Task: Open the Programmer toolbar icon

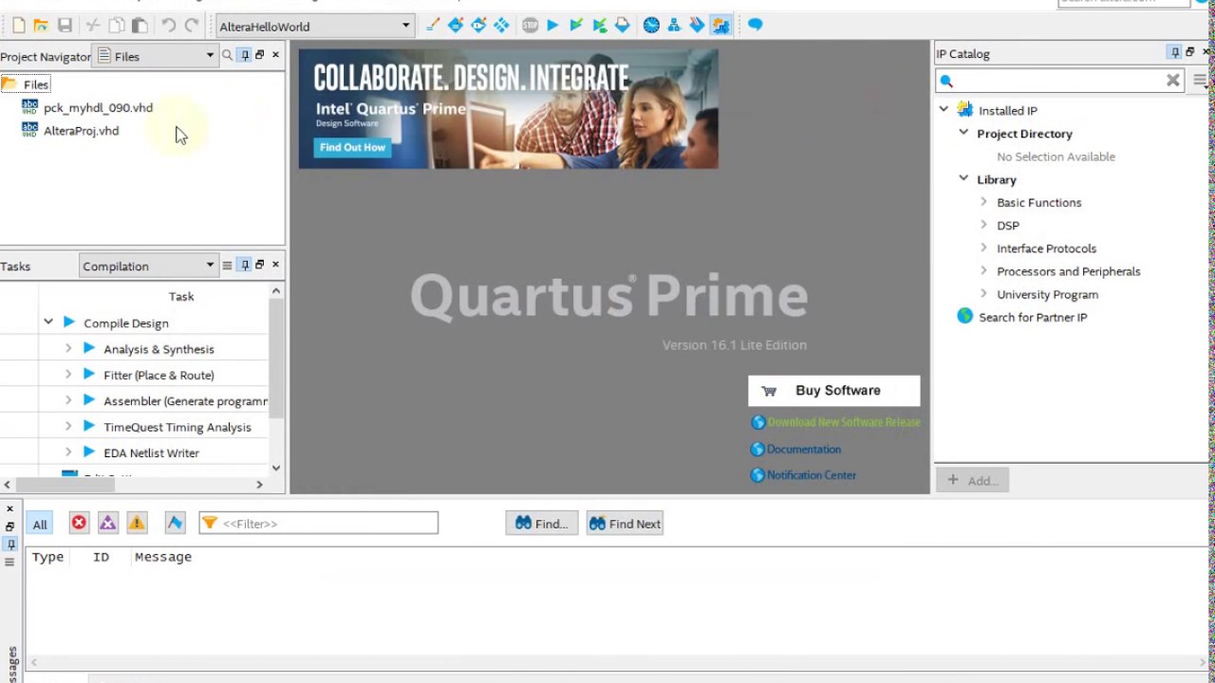Action: tap(698, 26)
